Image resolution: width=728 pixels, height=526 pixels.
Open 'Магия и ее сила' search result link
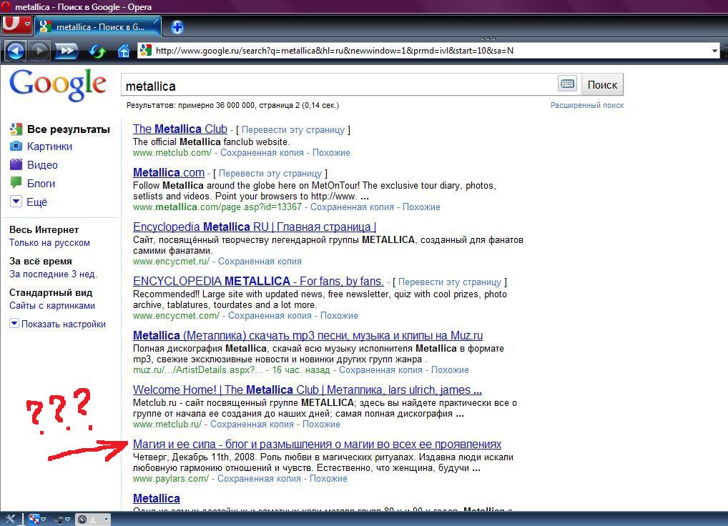[x=317, y=445]
